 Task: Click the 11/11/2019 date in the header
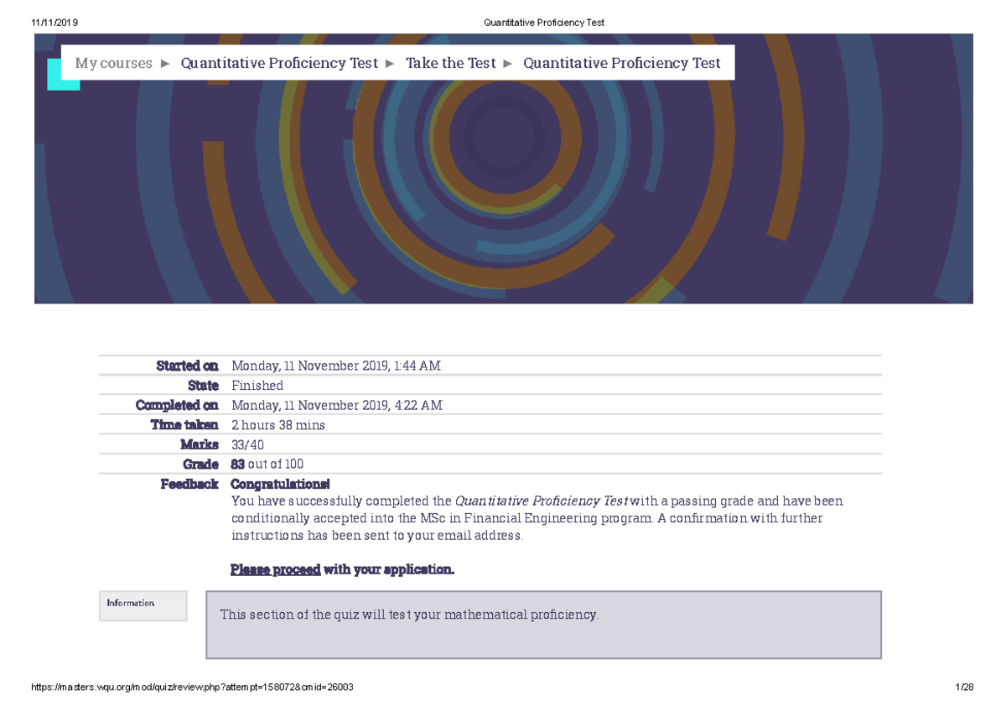54,23
